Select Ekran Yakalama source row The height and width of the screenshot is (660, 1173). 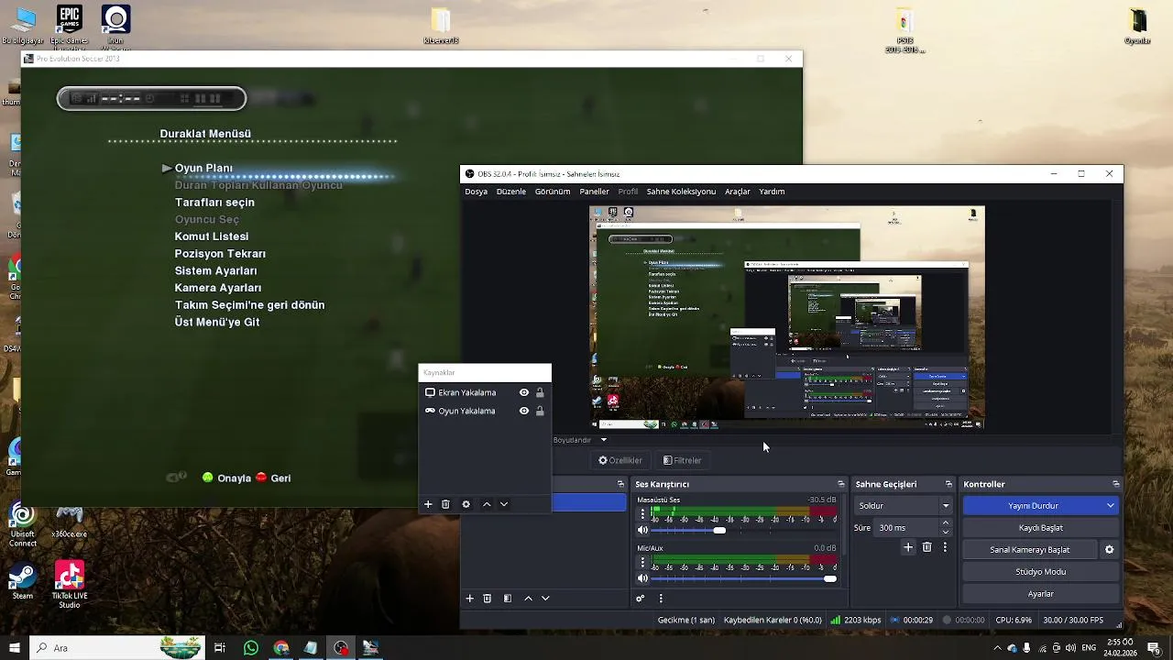point(485,392)
